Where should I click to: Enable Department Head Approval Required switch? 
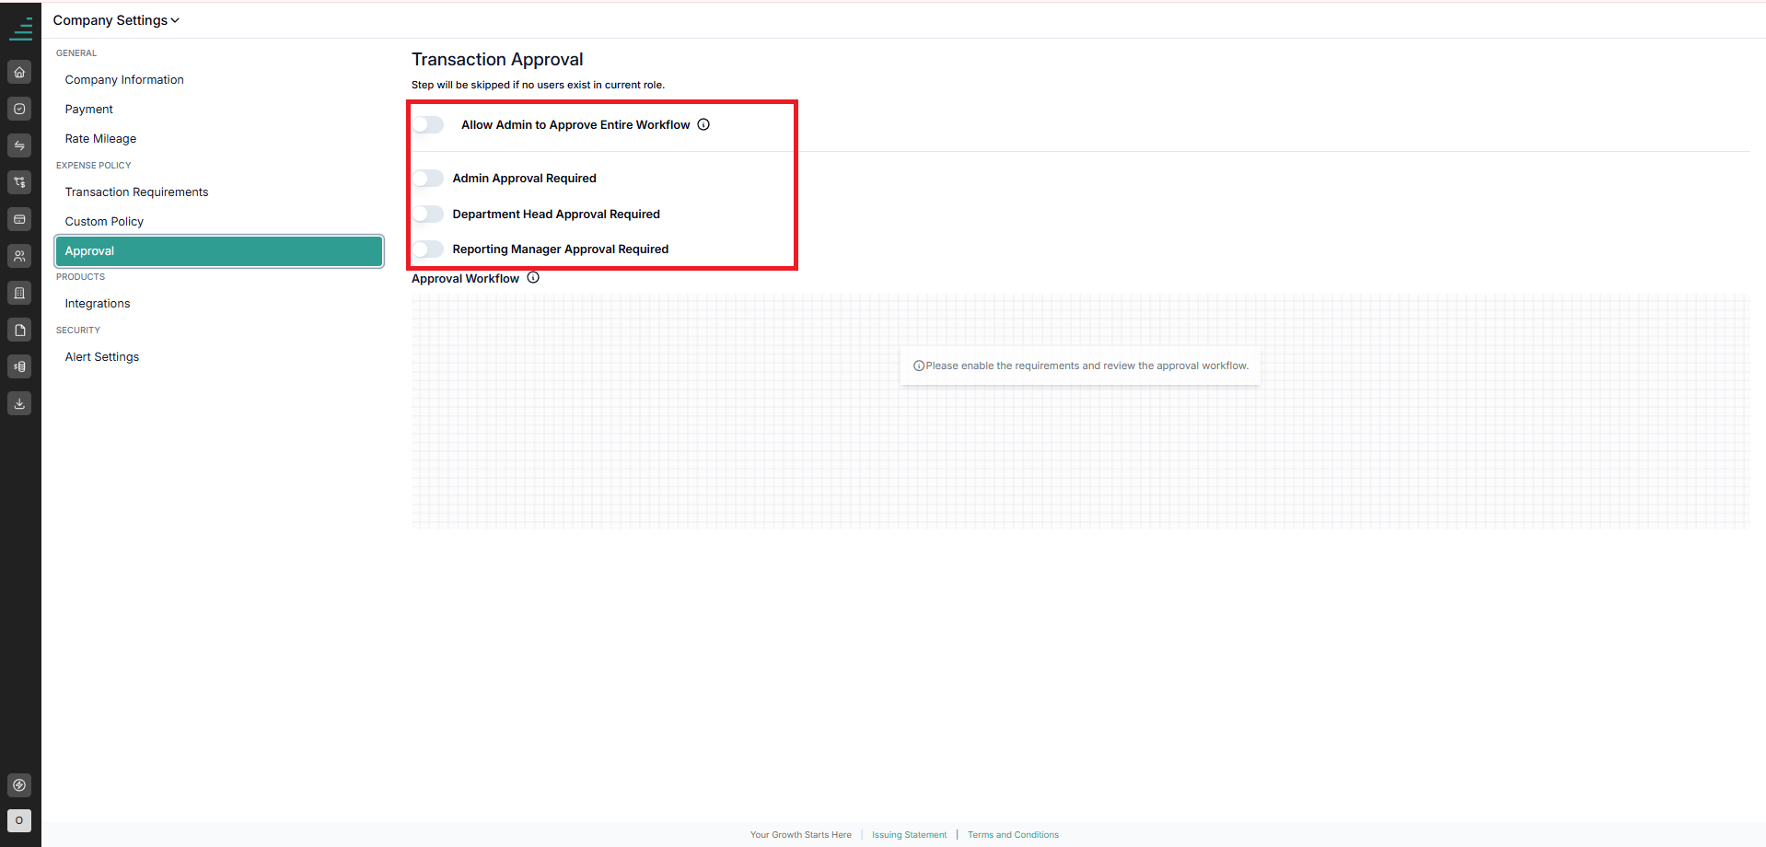coord(428,214)
